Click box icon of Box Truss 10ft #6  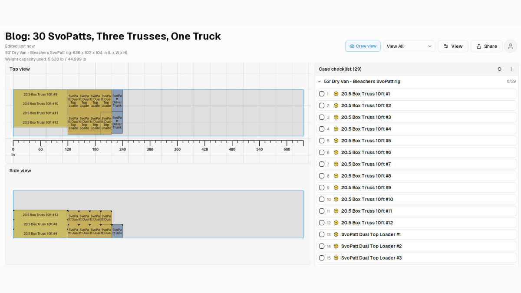point(336,152)
